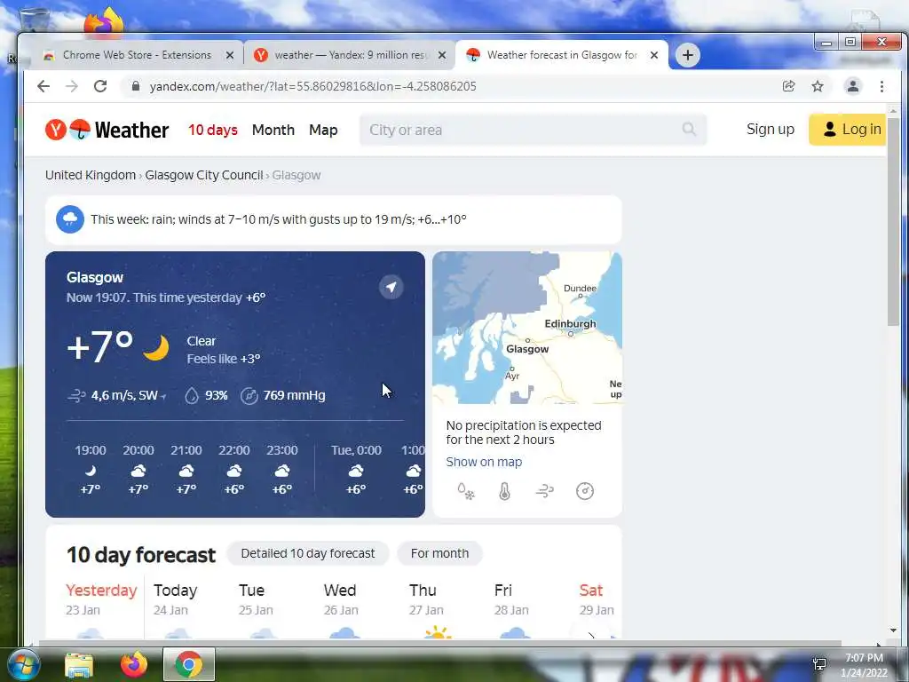Select Sat 29 Jan forecast day
This screenshot has width=909, height=682.
(596, 609)
